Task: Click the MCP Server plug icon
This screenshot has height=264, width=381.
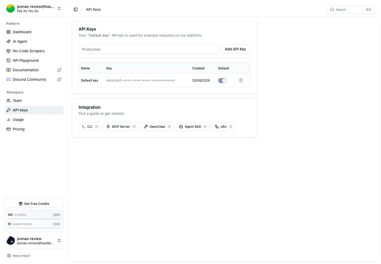Action: point(108,127)
